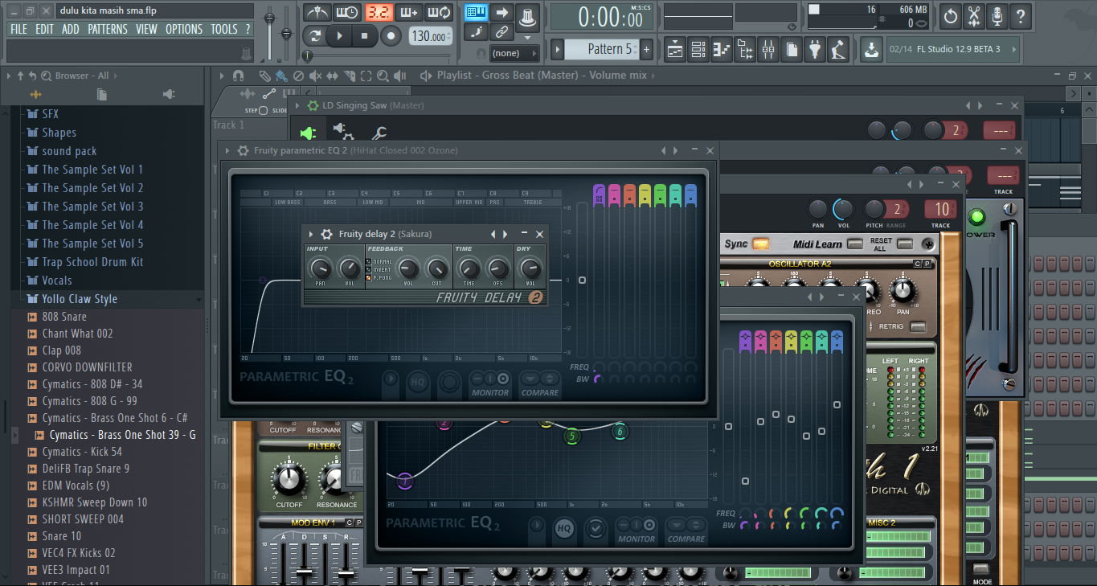Viewport: 1097px width, 586px height.
Task: Select the Zoom magnifier tool in Playlist
Action: pyautogui.click(x=383, y=76)
